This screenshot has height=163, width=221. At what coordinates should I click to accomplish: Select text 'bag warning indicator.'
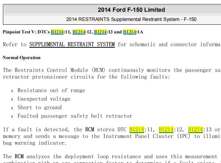tap(35, 143)
